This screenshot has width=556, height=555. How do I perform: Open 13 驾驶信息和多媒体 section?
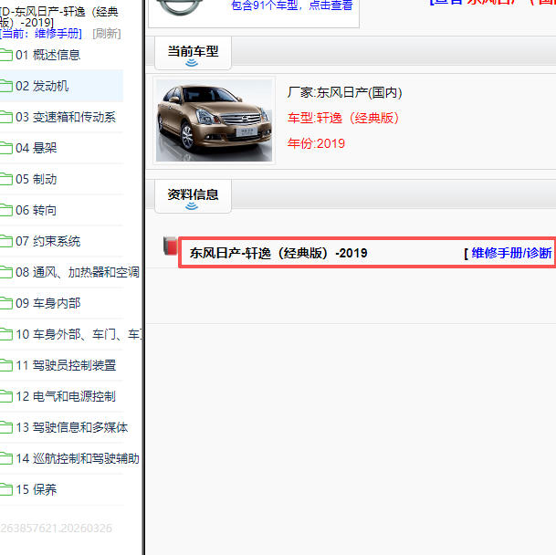71,427
